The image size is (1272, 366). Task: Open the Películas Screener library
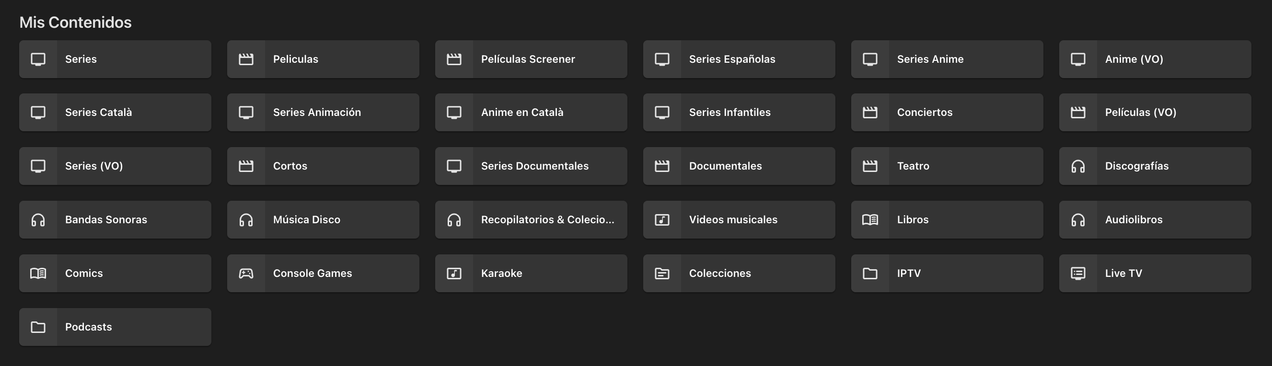pyautogui.click(x=532, y=59)
